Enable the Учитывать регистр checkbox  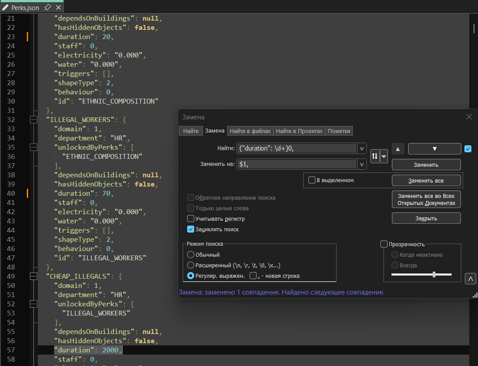click(191, 219)
